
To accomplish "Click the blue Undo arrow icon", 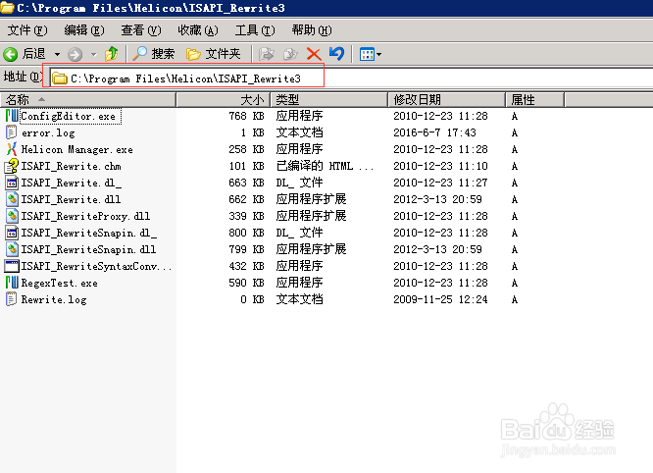I will (x=336, y=54).
